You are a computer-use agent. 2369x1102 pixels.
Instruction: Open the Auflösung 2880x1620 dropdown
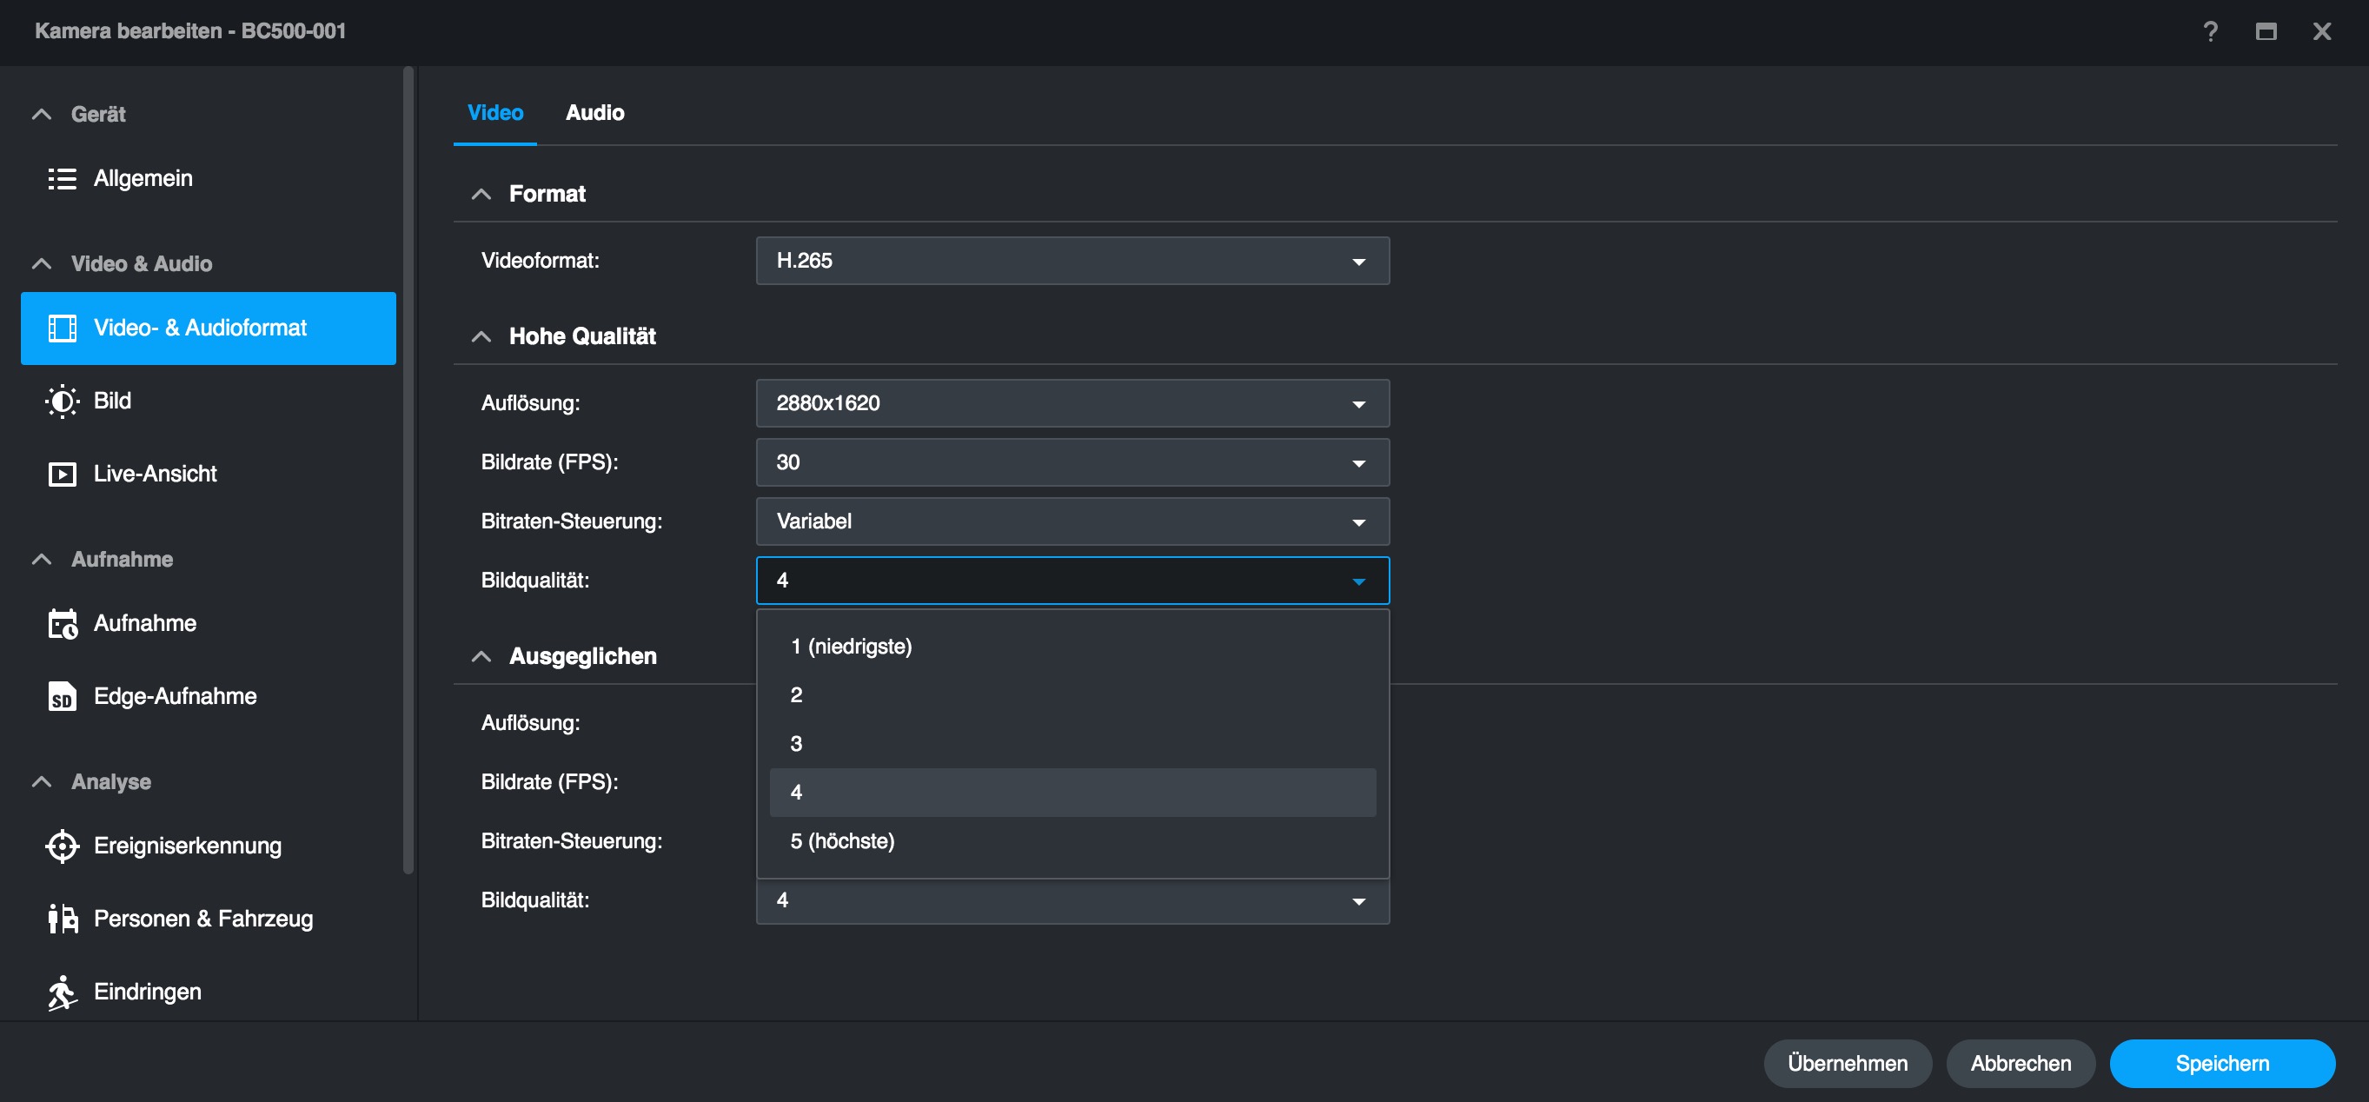pos(1072,404)
